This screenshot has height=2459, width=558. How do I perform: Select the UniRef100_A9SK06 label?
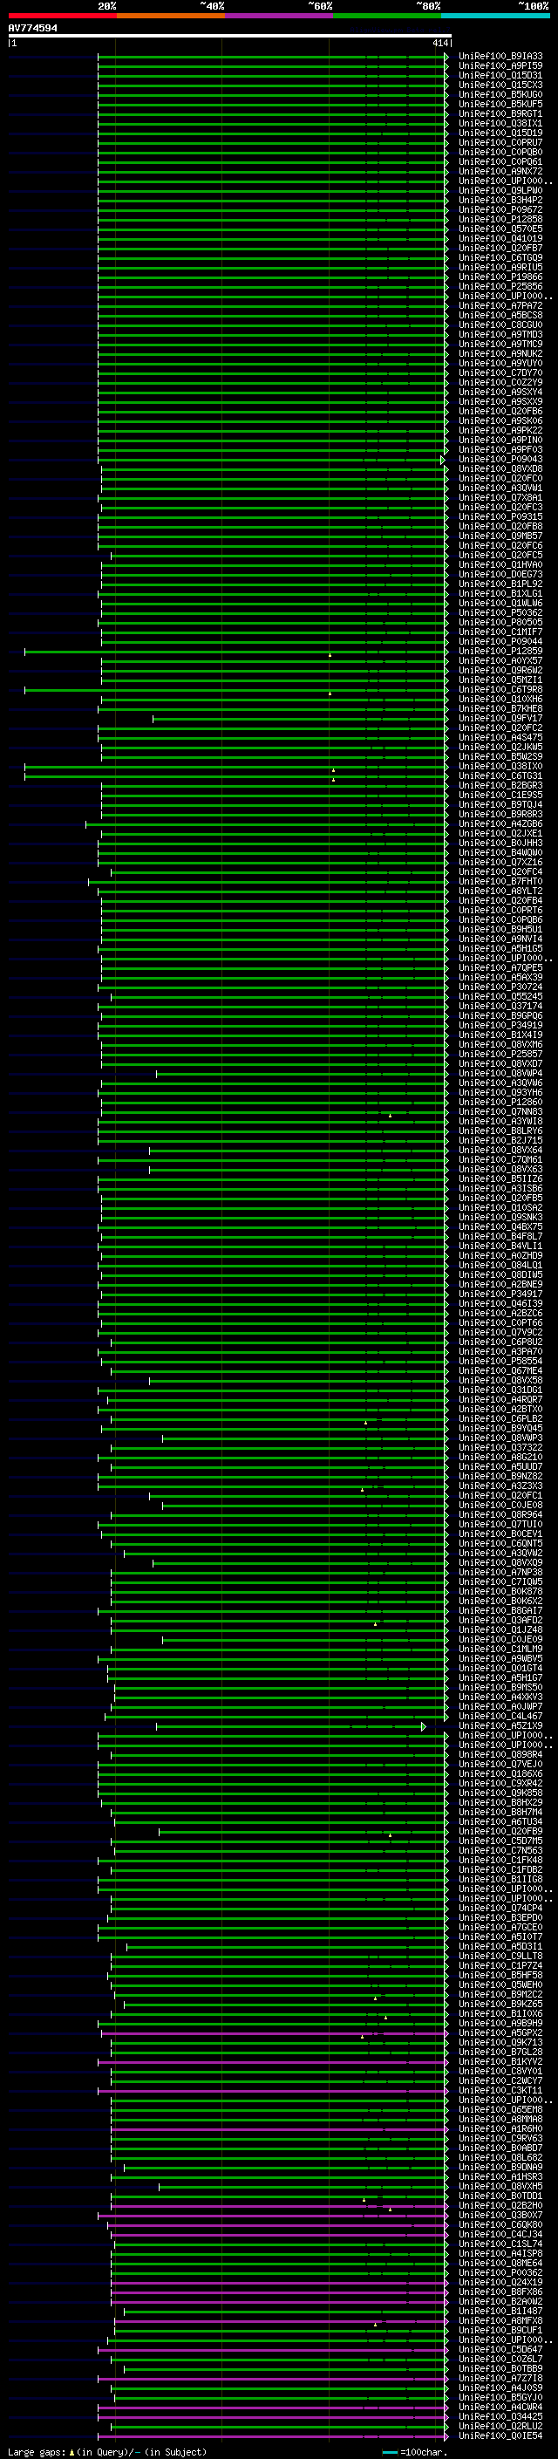point(500,421)
